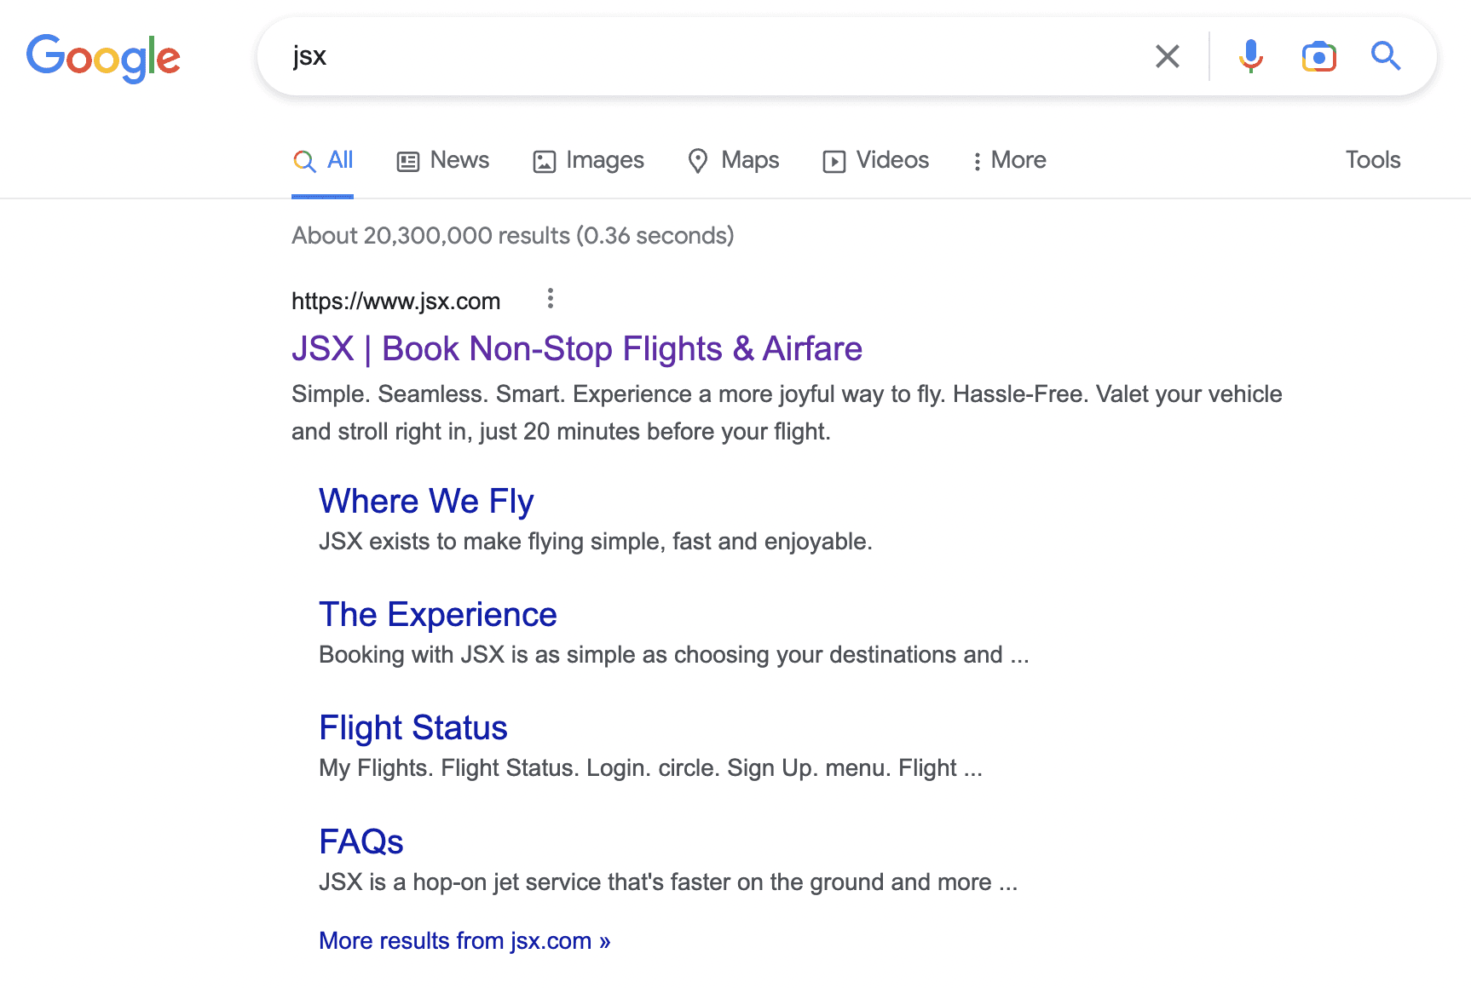Open the Where We Fly sitelink
Viewport: 1471px width, 988px height.
[426, 502]
